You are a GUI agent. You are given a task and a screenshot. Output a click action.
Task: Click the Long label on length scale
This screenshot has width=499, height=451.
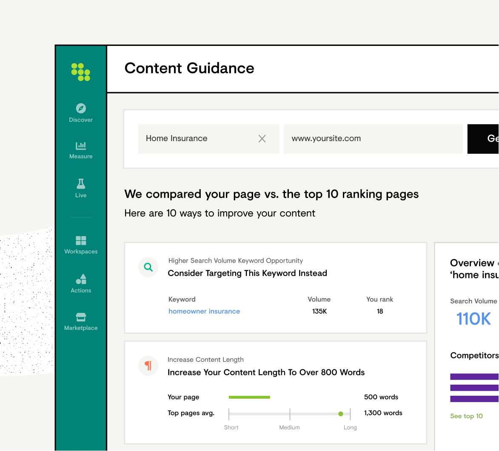(350, 428)
